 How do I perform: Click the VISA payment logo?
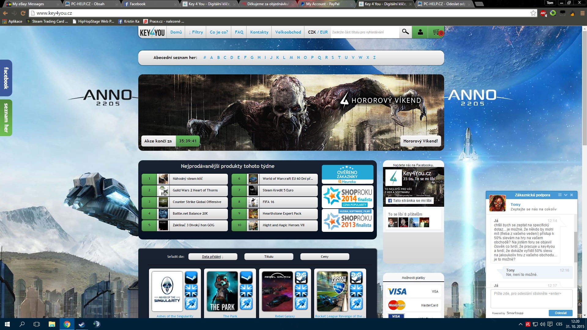point(397,291)
